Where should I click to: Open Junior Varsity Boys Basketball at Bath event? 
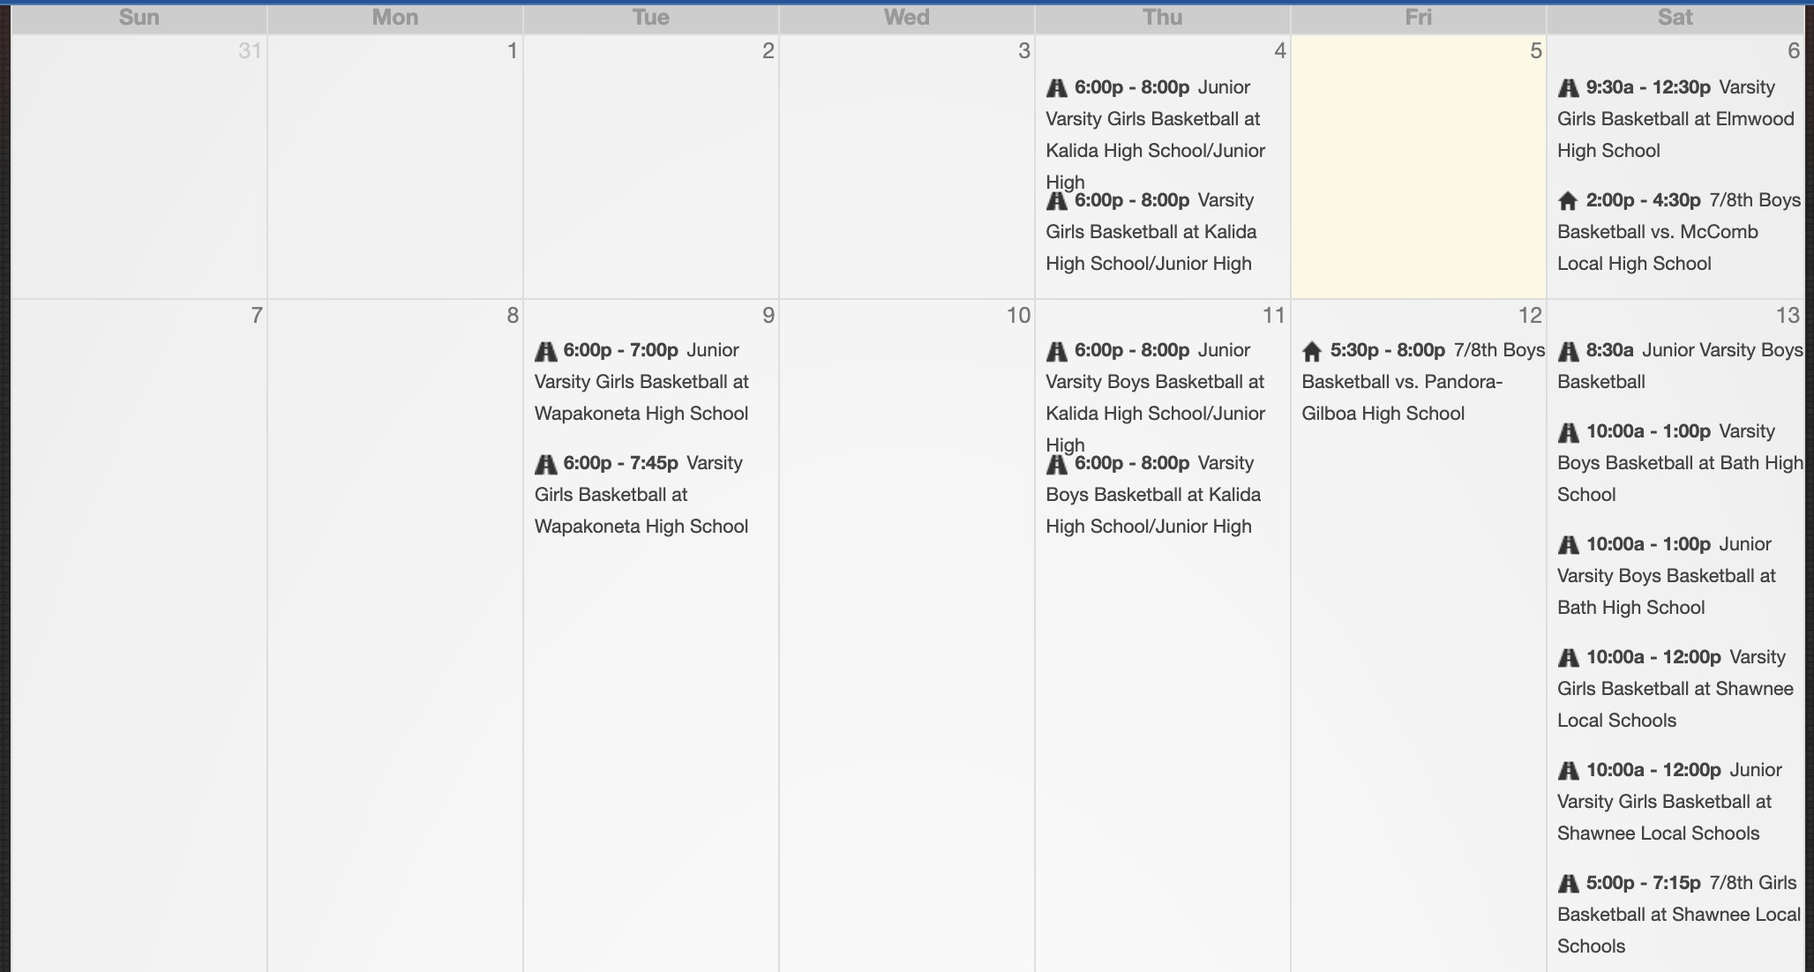tap(1667, 576)
